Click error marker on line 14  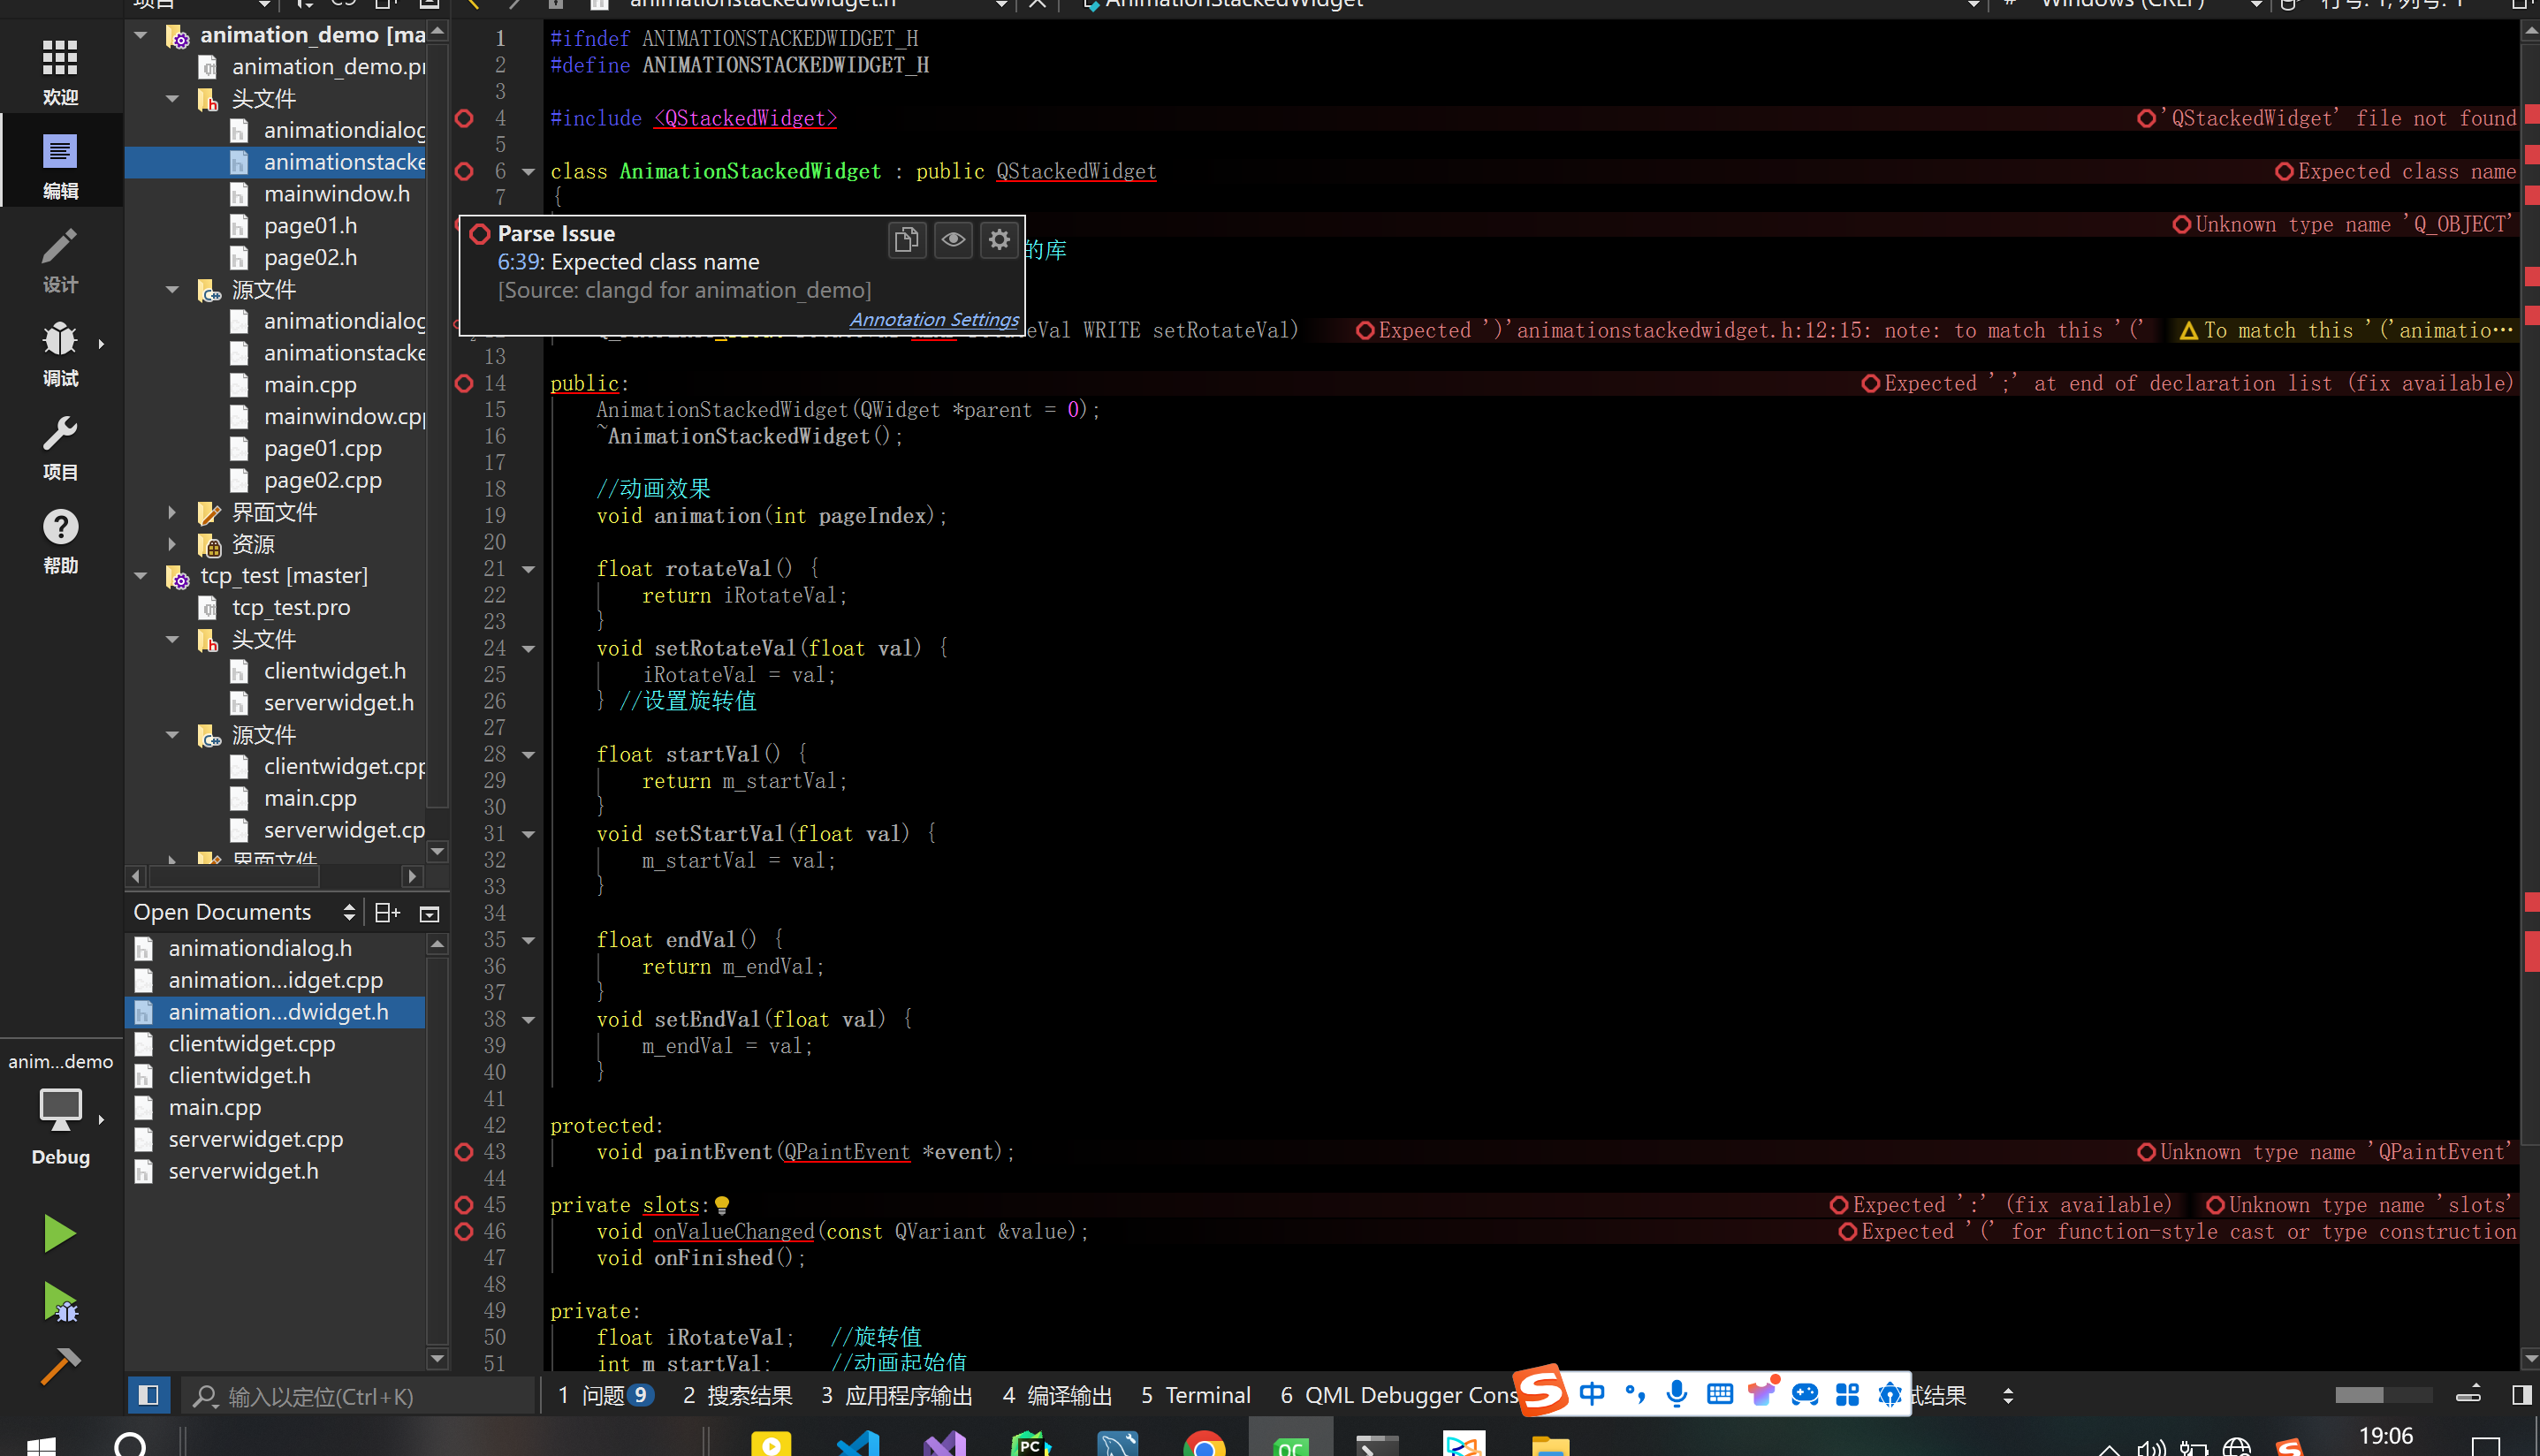[x=464, y=383]
